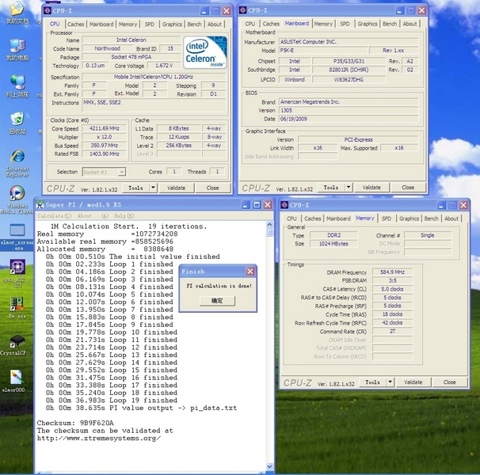The image size is (480, 475).
Task: Click the Intel Celeron logo in CPU-Z
Action: (x=205, y=52)
